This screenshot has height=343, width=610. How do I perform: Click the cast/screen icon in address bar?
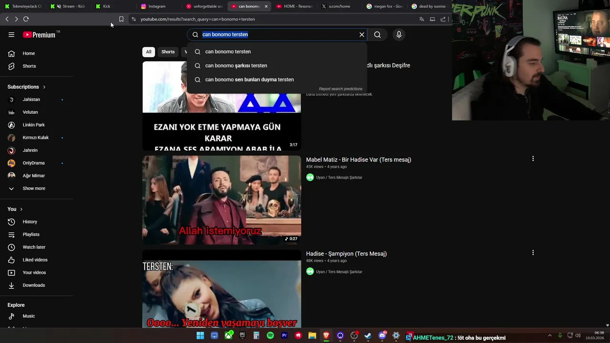432,19
